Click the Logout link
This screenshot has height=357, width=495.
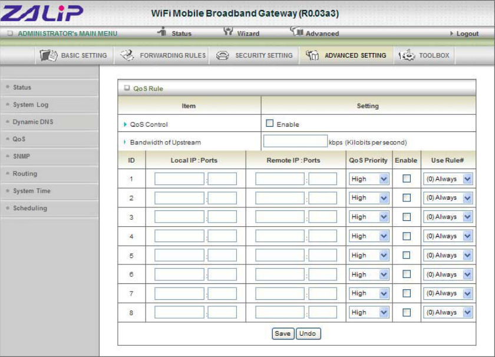(x=467, y=34)
